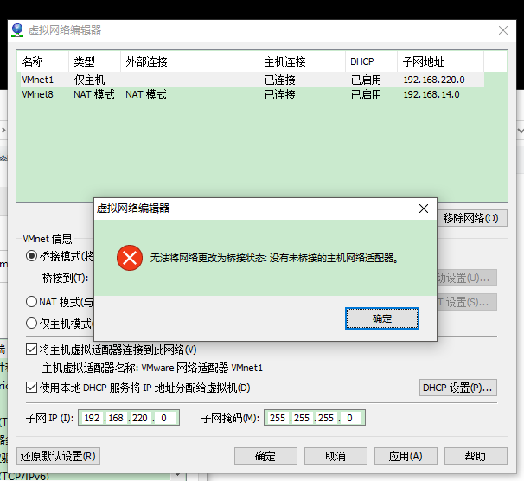The height and width of the screenshot is (481, 524).
Task: Toggle 使用本地 DHCP 服务 checkbox
Action: point(31,388)
